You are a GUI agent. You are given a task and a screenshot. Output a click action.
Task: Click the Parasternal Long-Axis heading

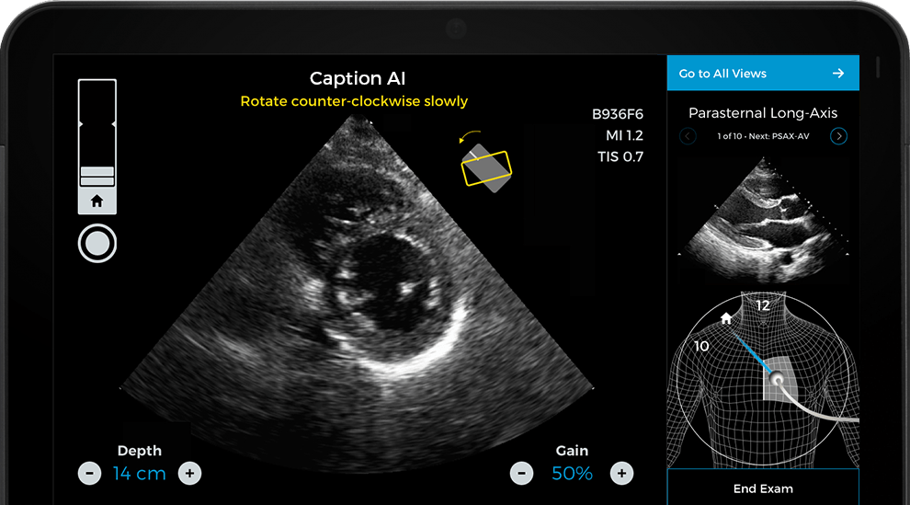click(763, 112)
